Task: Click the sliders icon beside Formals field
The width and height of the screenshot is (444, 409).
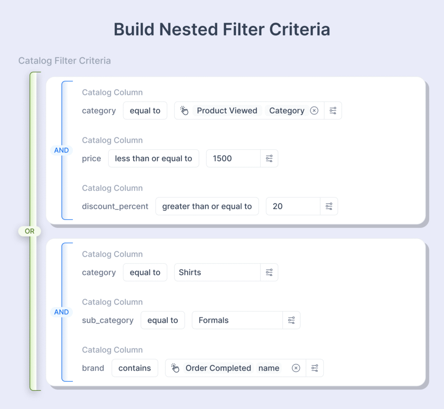Action: (291, 321)
